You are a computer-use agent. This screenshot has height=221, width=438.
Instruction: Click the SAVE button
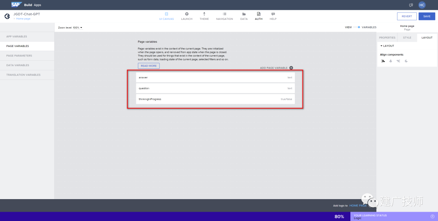[427, 16]
